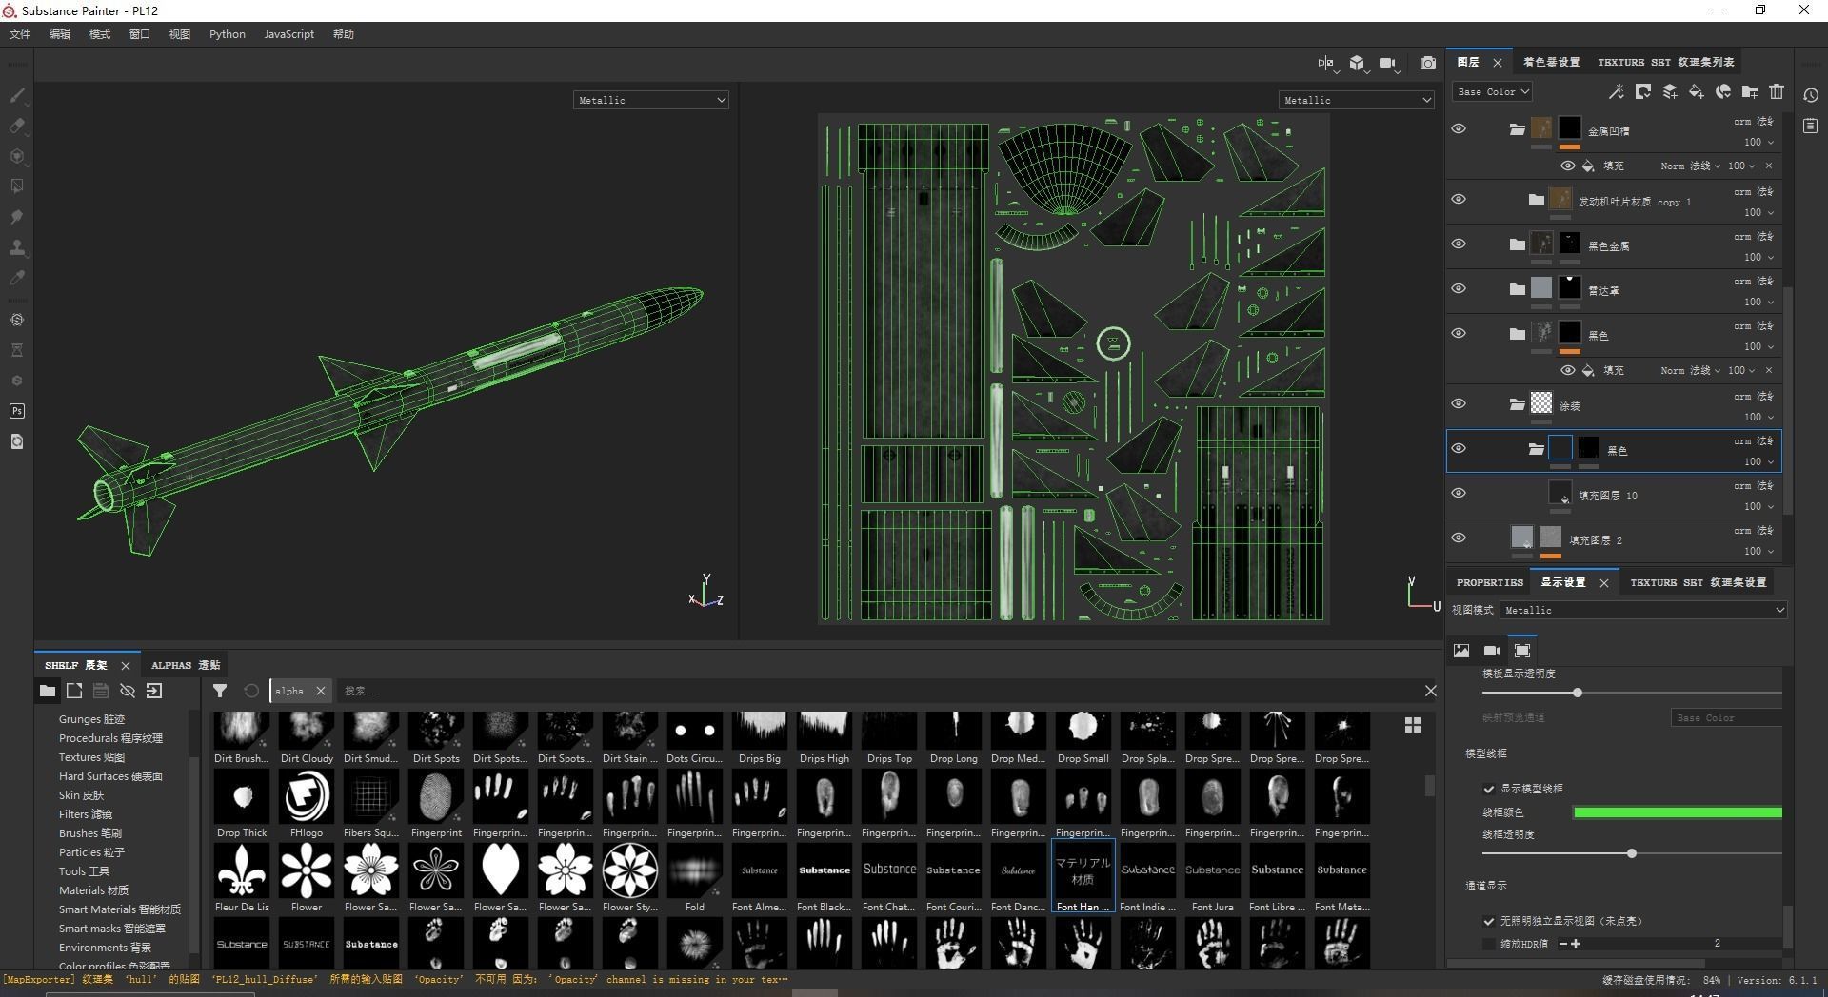This screenshot has width=1828, height=997.
Task: Uncheck 显示模型线框 checkbox
Action: pyautogui.click(x=1489, y=789)
